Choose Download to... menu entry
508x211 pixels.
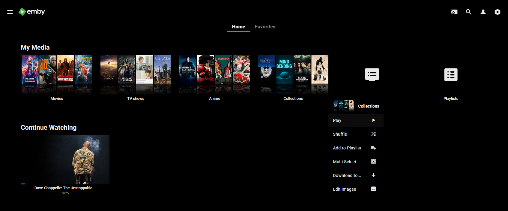[356, 175]
